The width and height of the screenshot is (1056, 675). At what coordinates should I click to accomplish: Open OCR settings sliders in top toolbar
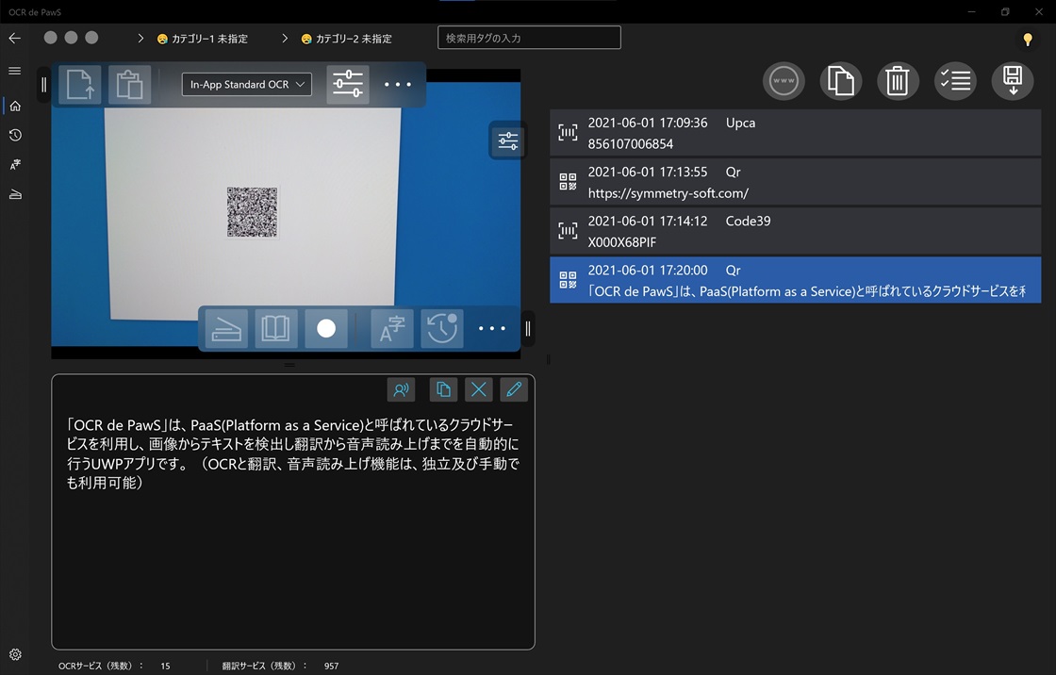click(x=348, y=85)
